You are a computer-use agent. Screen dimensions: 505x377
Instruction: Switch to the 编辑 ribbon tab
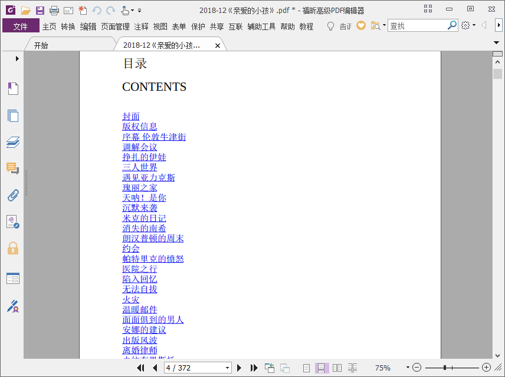click(88, 27)
